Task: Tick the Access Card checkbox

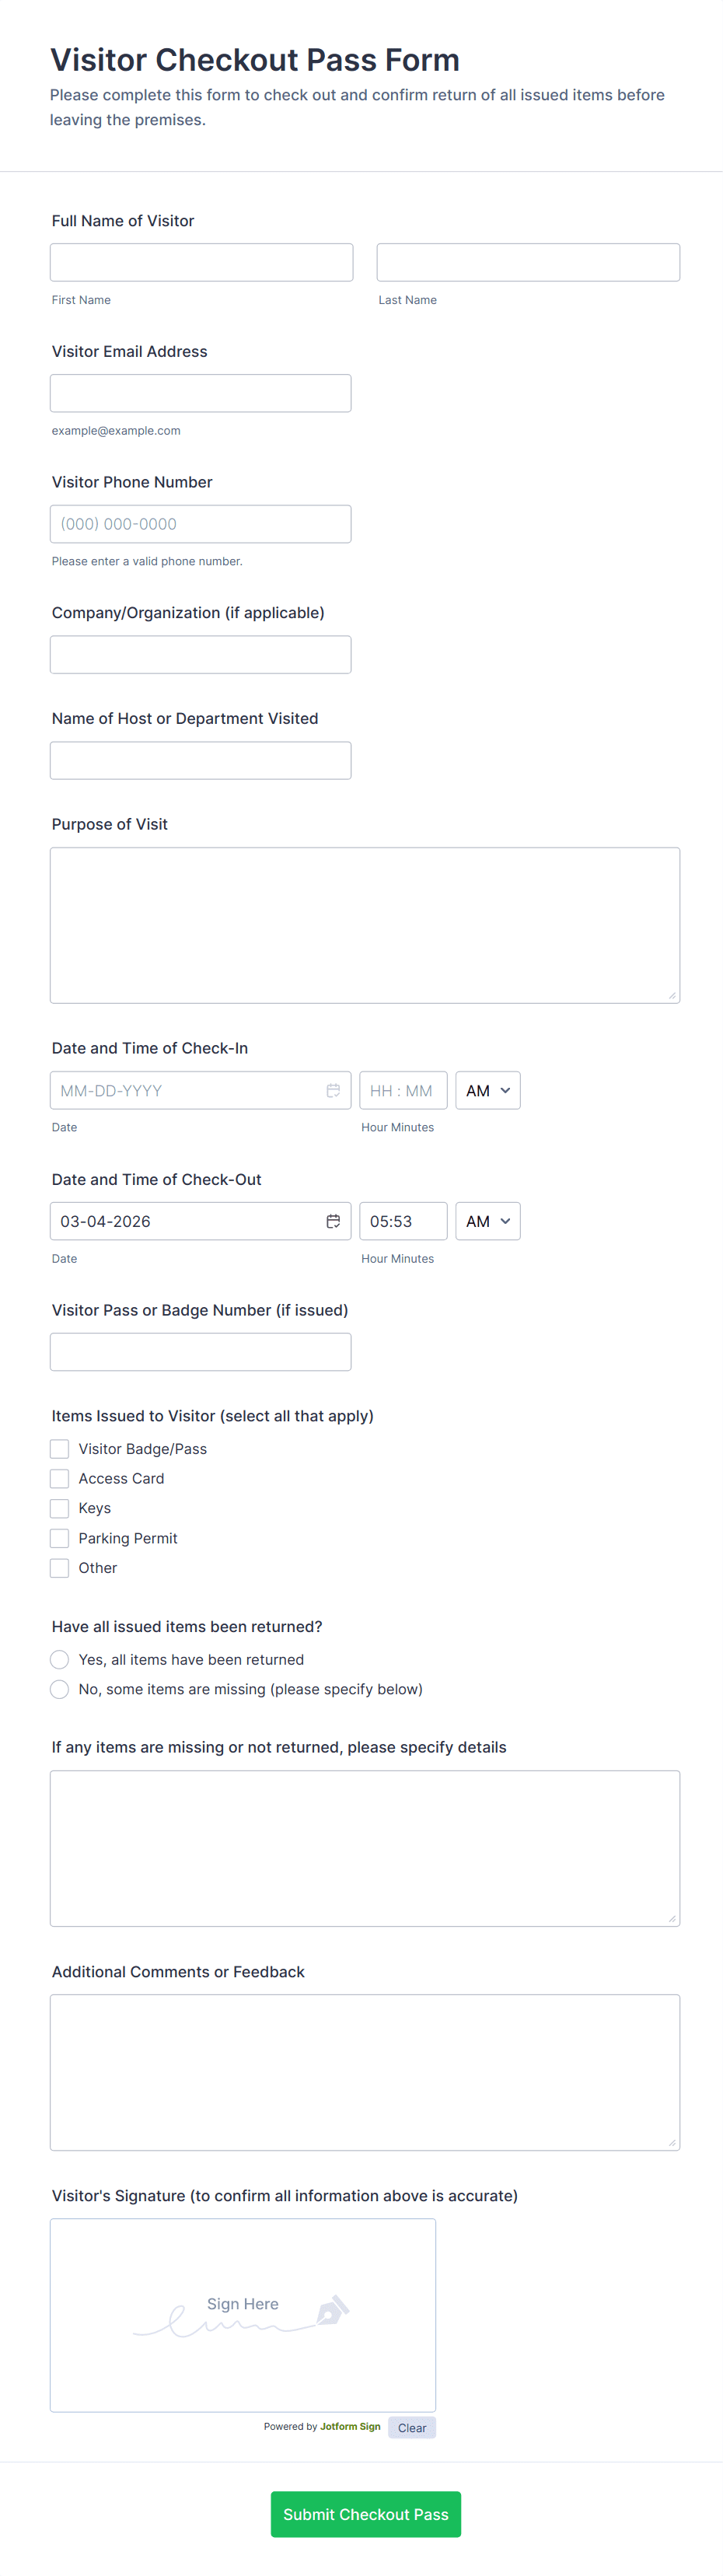Action: point(60,1478)
